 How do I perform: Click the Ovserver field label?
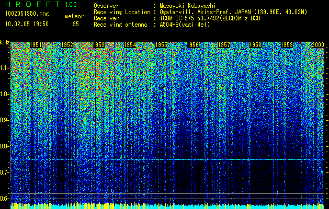pos(106,6)
